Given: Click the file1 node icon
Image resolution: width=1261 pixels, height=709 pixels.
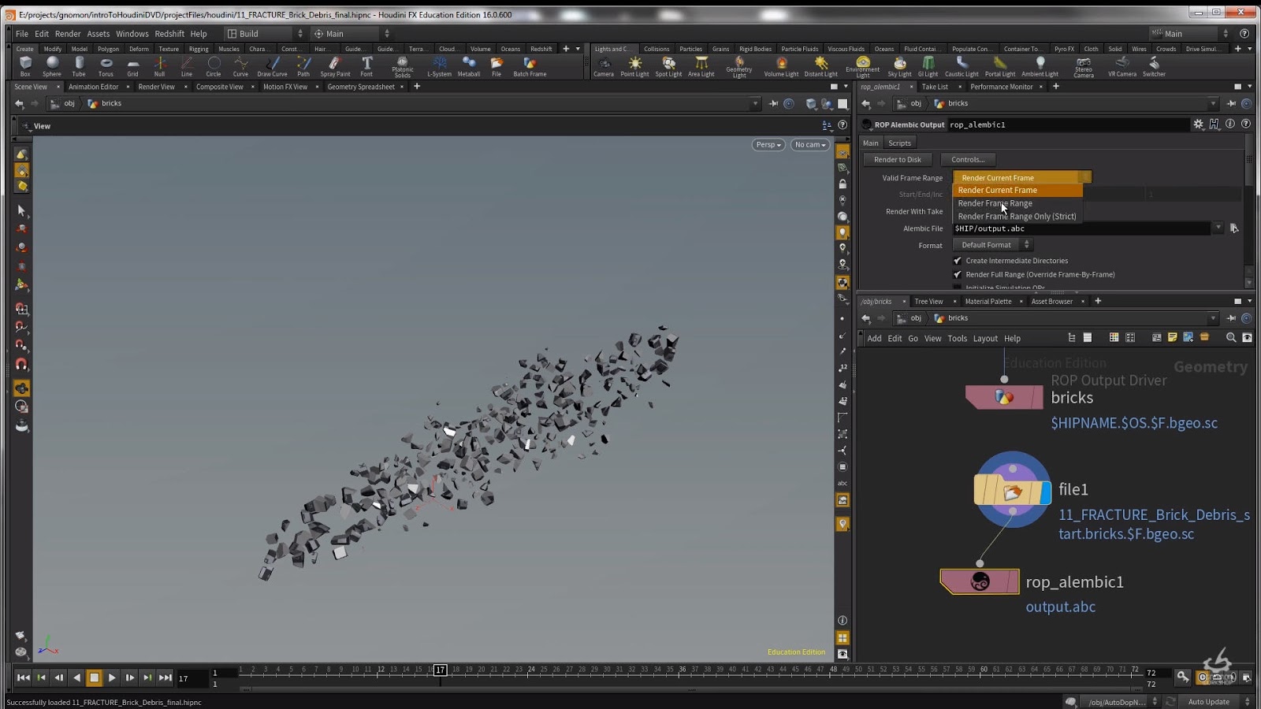Looking at the screenshot, I should 1013,491.
